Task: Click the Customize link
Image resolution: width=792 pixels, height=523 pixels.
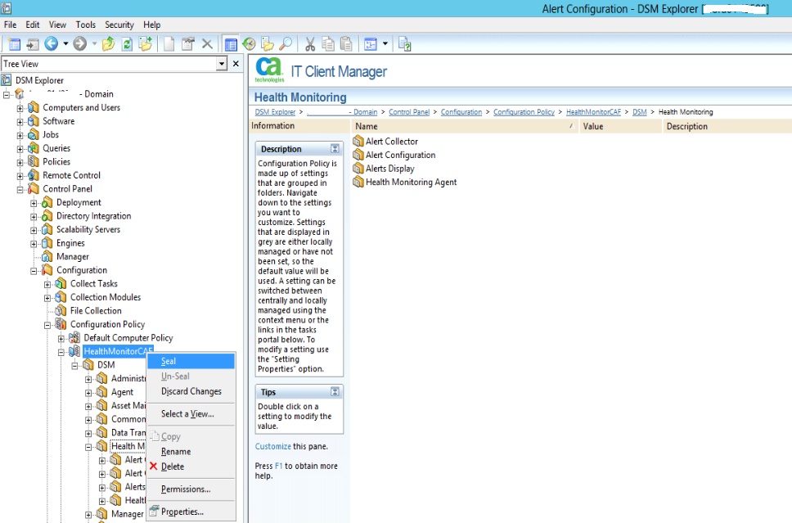Action: pos(272,446)
